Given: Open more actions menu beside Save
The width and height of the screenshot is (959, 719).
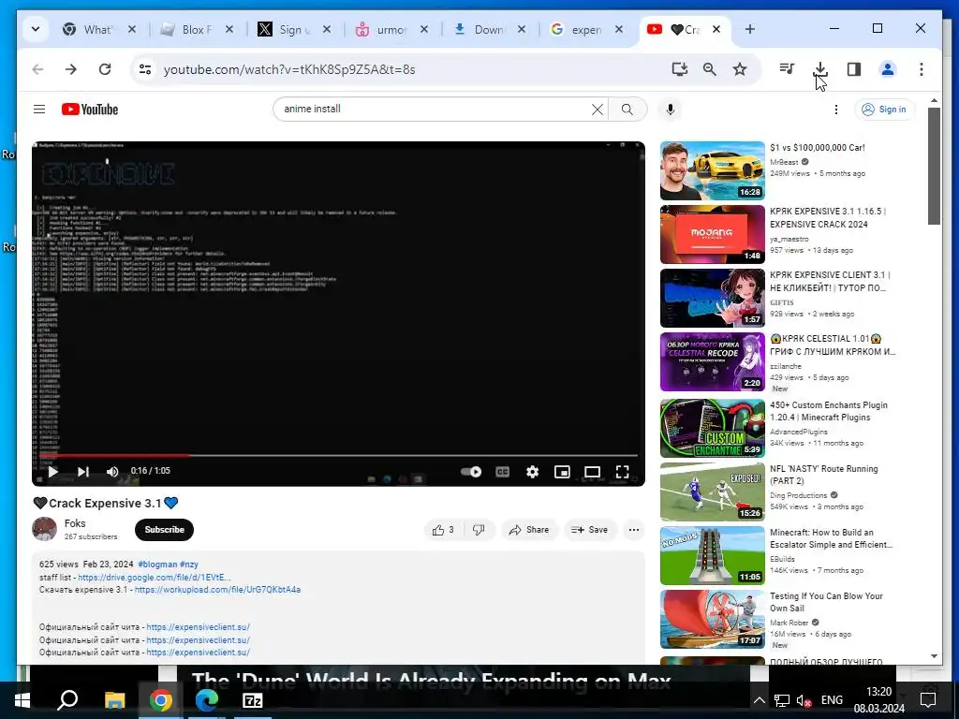Looking at the screenshot, I should [634, 530].
